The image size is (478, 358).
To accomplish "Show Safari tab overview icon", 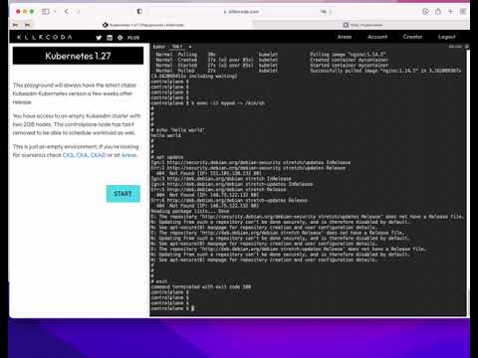I will point(463,12).
